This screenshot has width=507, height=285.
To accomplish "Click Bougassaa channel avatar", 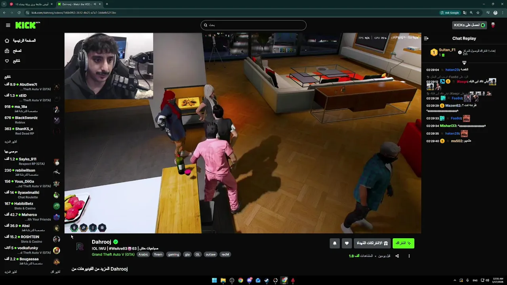I will [57, 261].
